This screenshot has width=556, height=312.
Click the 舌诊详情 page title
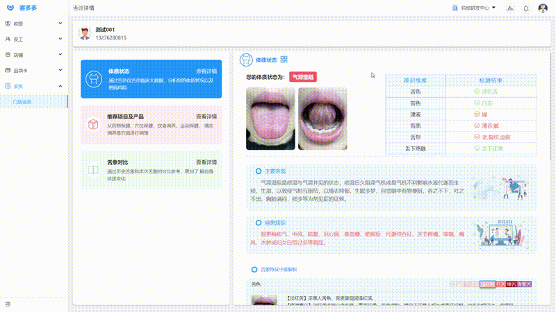pyautogui.click(x=83, y=8)
